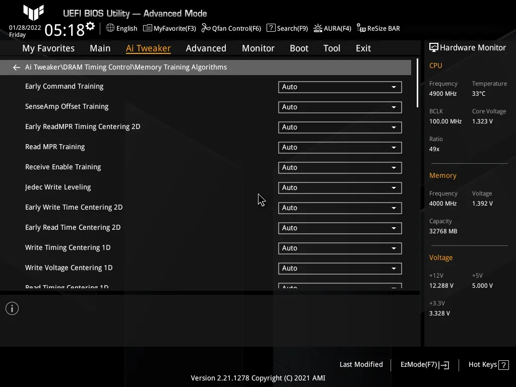
Task: Click the 05:18 clock display
Action: [x=64, y=30]
